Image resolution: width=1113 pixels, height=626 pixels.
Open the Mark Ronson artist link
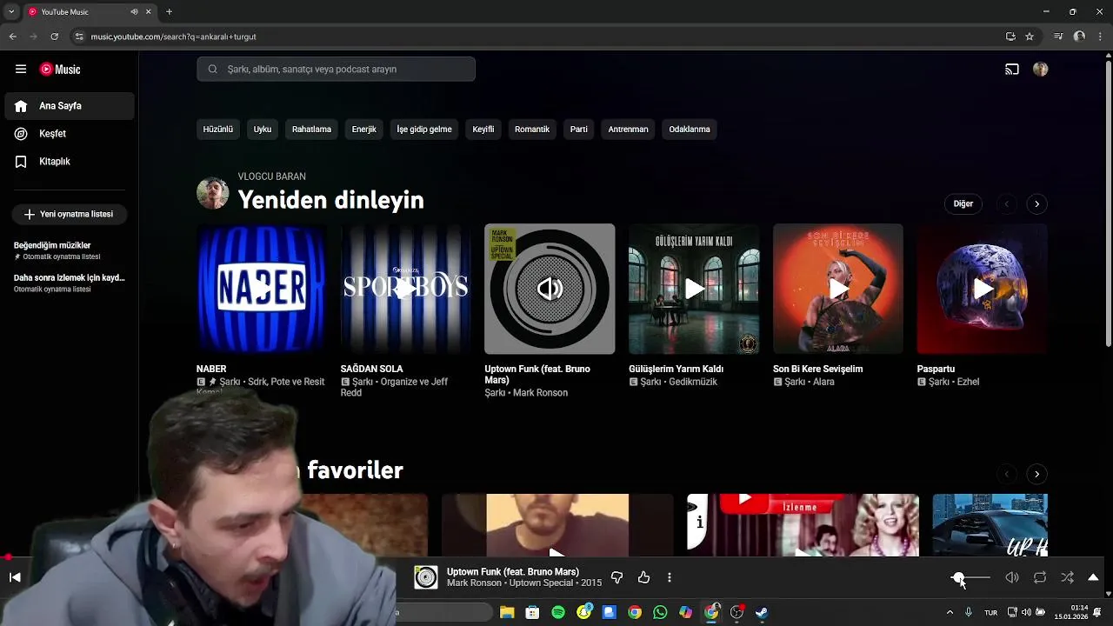point(540,393)
